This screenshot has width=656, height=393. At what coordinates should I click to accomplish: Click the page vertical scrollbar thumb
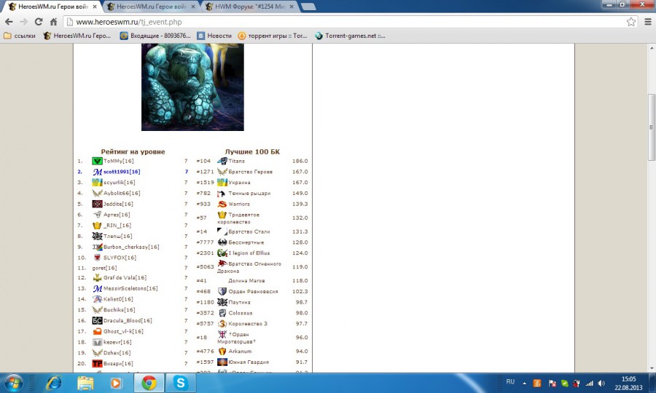tap(652, 127)
